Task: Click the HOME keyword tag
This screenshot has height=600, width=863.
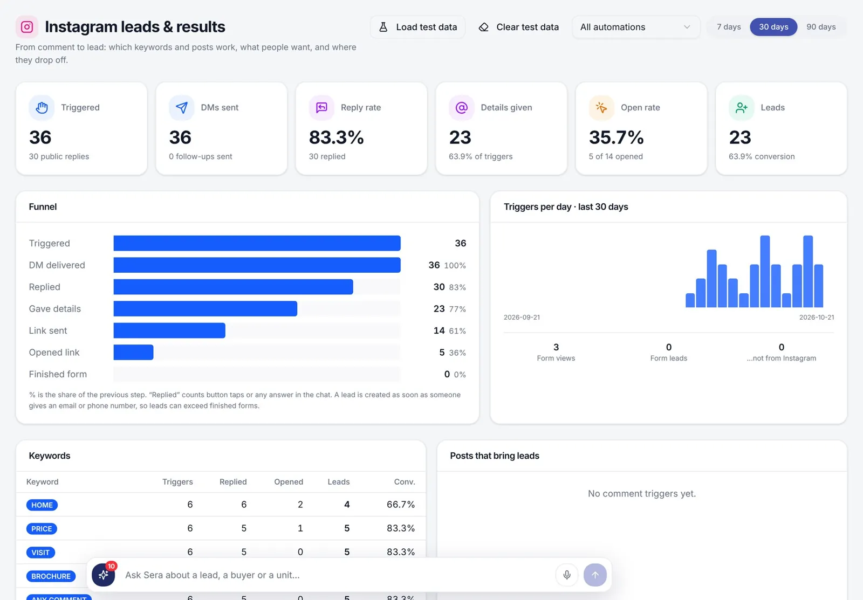Action: (42, 505)
